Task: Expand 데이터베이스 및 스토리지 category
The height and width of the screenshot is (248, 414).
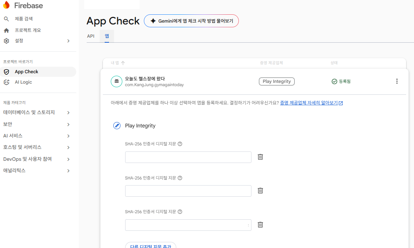Action: point(68,113)
